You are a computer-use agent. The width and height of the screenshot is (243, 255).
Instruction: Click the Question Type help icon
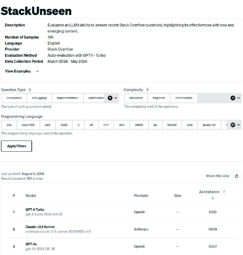click(x=30, y=90)
